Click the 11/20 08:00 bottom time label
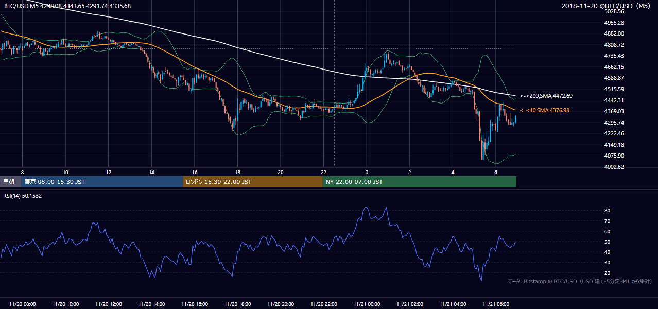Viewport: 658px width, 309px height. click(23, 304)
